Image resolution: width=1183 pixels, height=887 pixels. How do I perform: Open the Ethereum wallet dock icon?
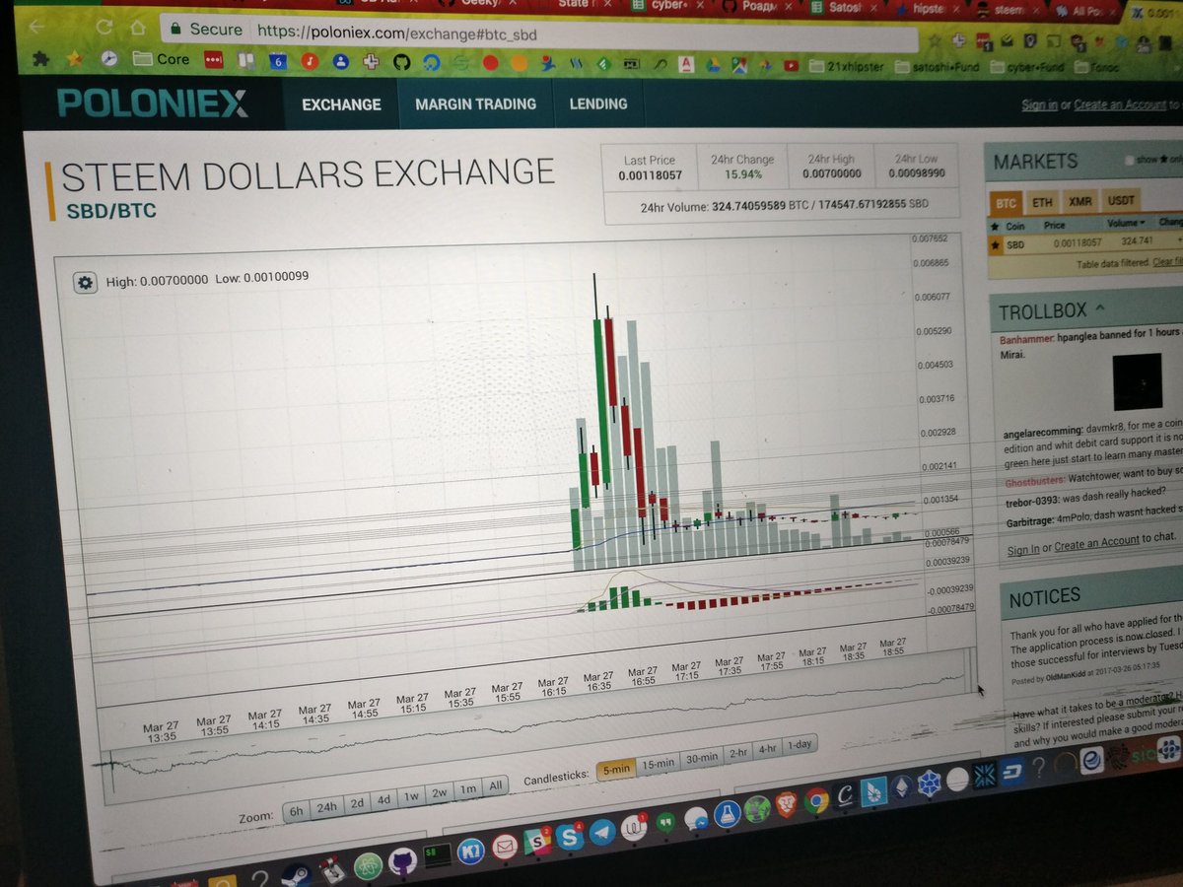(903, 788)
